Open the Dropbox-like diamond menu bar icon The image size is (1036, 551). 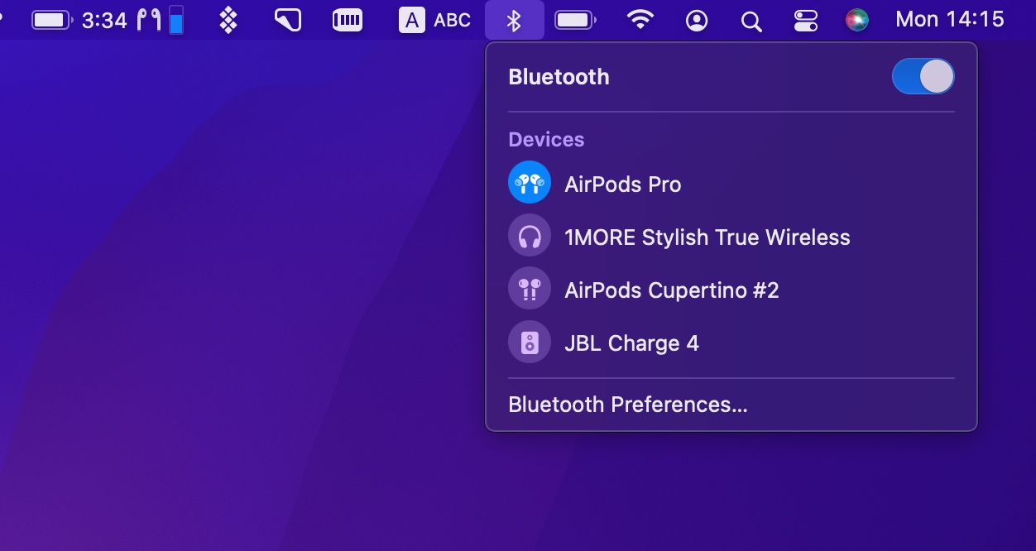coord(228,20)
